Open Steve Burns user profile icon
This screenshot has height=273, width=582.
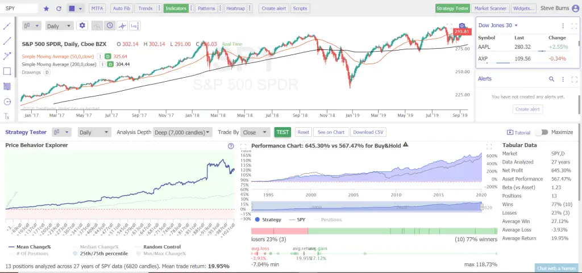coord(575,8)
